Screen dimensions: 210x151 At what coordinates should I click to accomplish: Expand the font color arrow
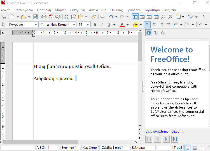click(x=127, y=25)
